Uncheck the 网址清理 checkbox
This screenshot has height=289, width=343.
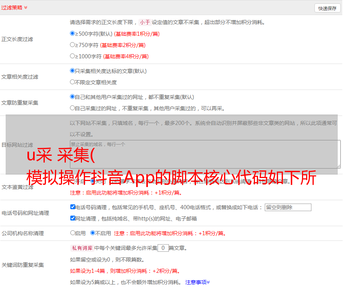pyautogui.click(x=73, y=218)
